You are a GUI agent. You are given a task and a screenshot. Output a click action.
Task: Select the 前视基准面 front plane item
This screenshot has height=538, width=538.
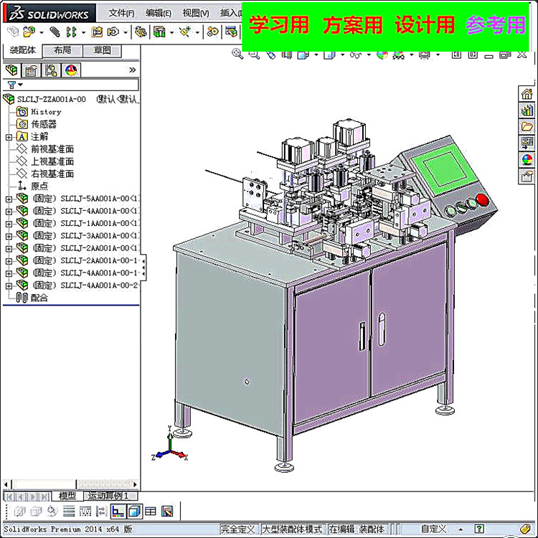[x=52, y=149]
